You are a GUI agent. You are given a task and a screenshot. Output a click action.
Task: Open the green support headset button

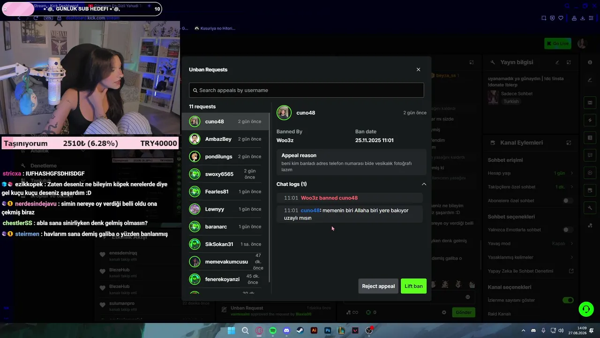point(586,309)
